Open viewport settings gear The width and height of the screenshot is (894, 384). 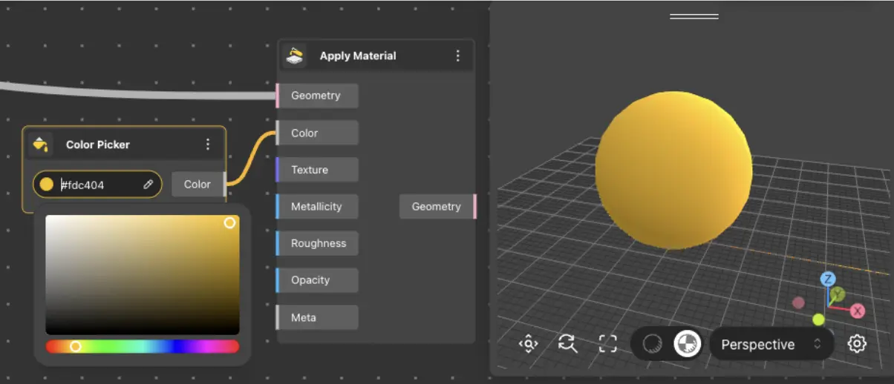click(857, 344)
